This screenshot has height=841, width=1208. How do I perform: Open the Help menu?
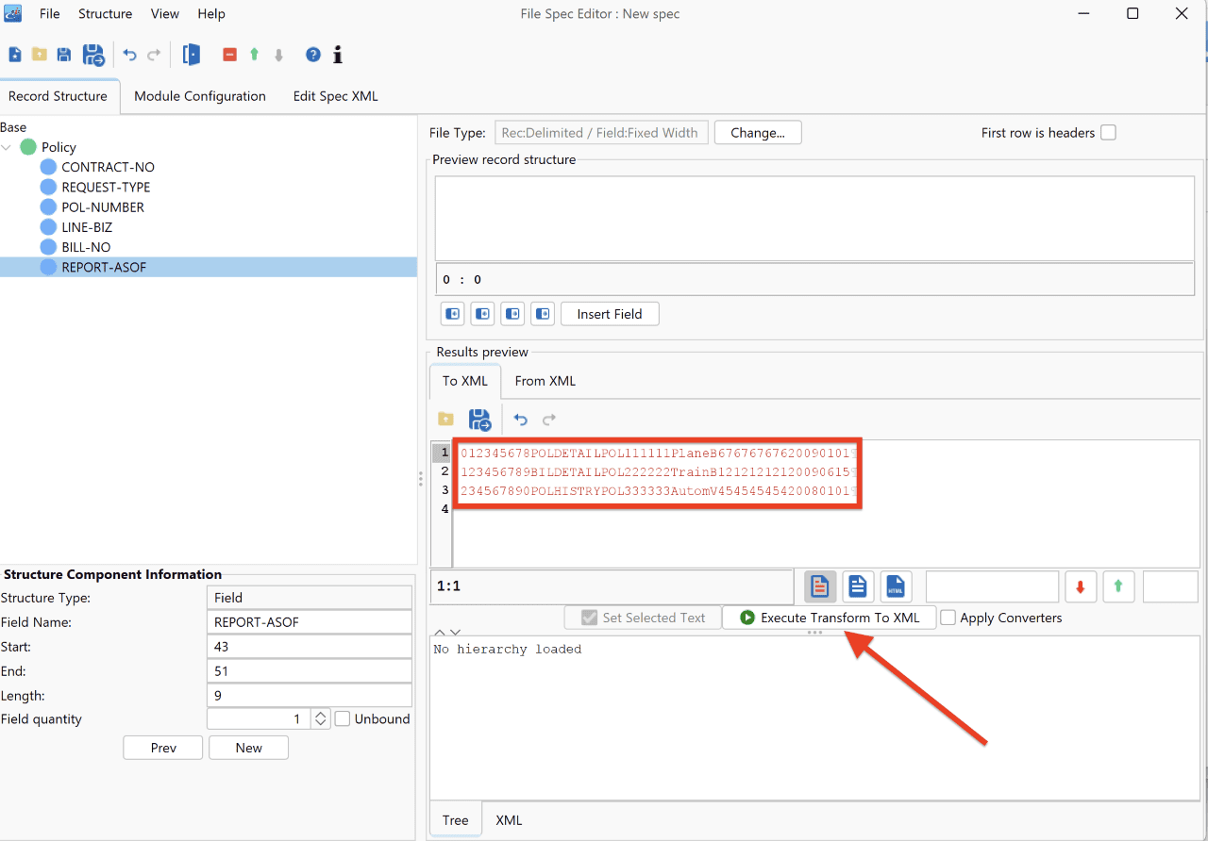point(211,13)
